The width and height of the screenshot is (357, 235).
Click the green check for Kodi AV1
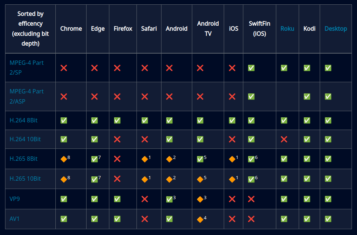pyautogui.click(x=307, y=219)
